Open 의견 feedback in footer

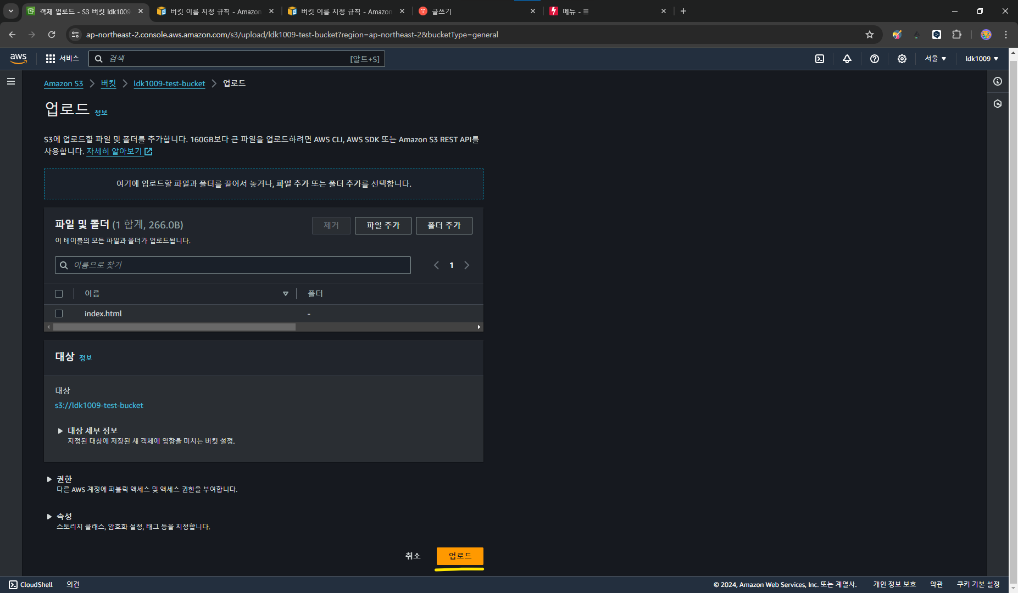pyautogui.click(x=73, y=585)
